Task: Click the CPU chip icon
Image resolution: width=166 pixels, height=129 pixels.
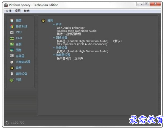Action: tap(12, 32)
